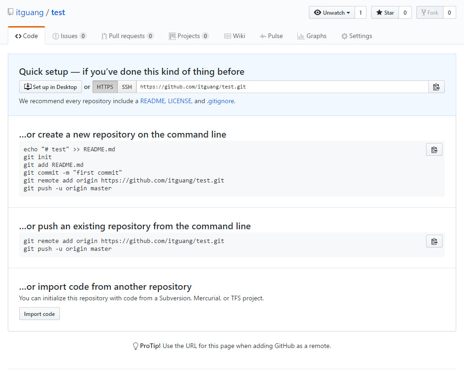464x370 pixels.
Task: Copy push existing repository commands clipboard icon
Action: click(x=434, y=241)
